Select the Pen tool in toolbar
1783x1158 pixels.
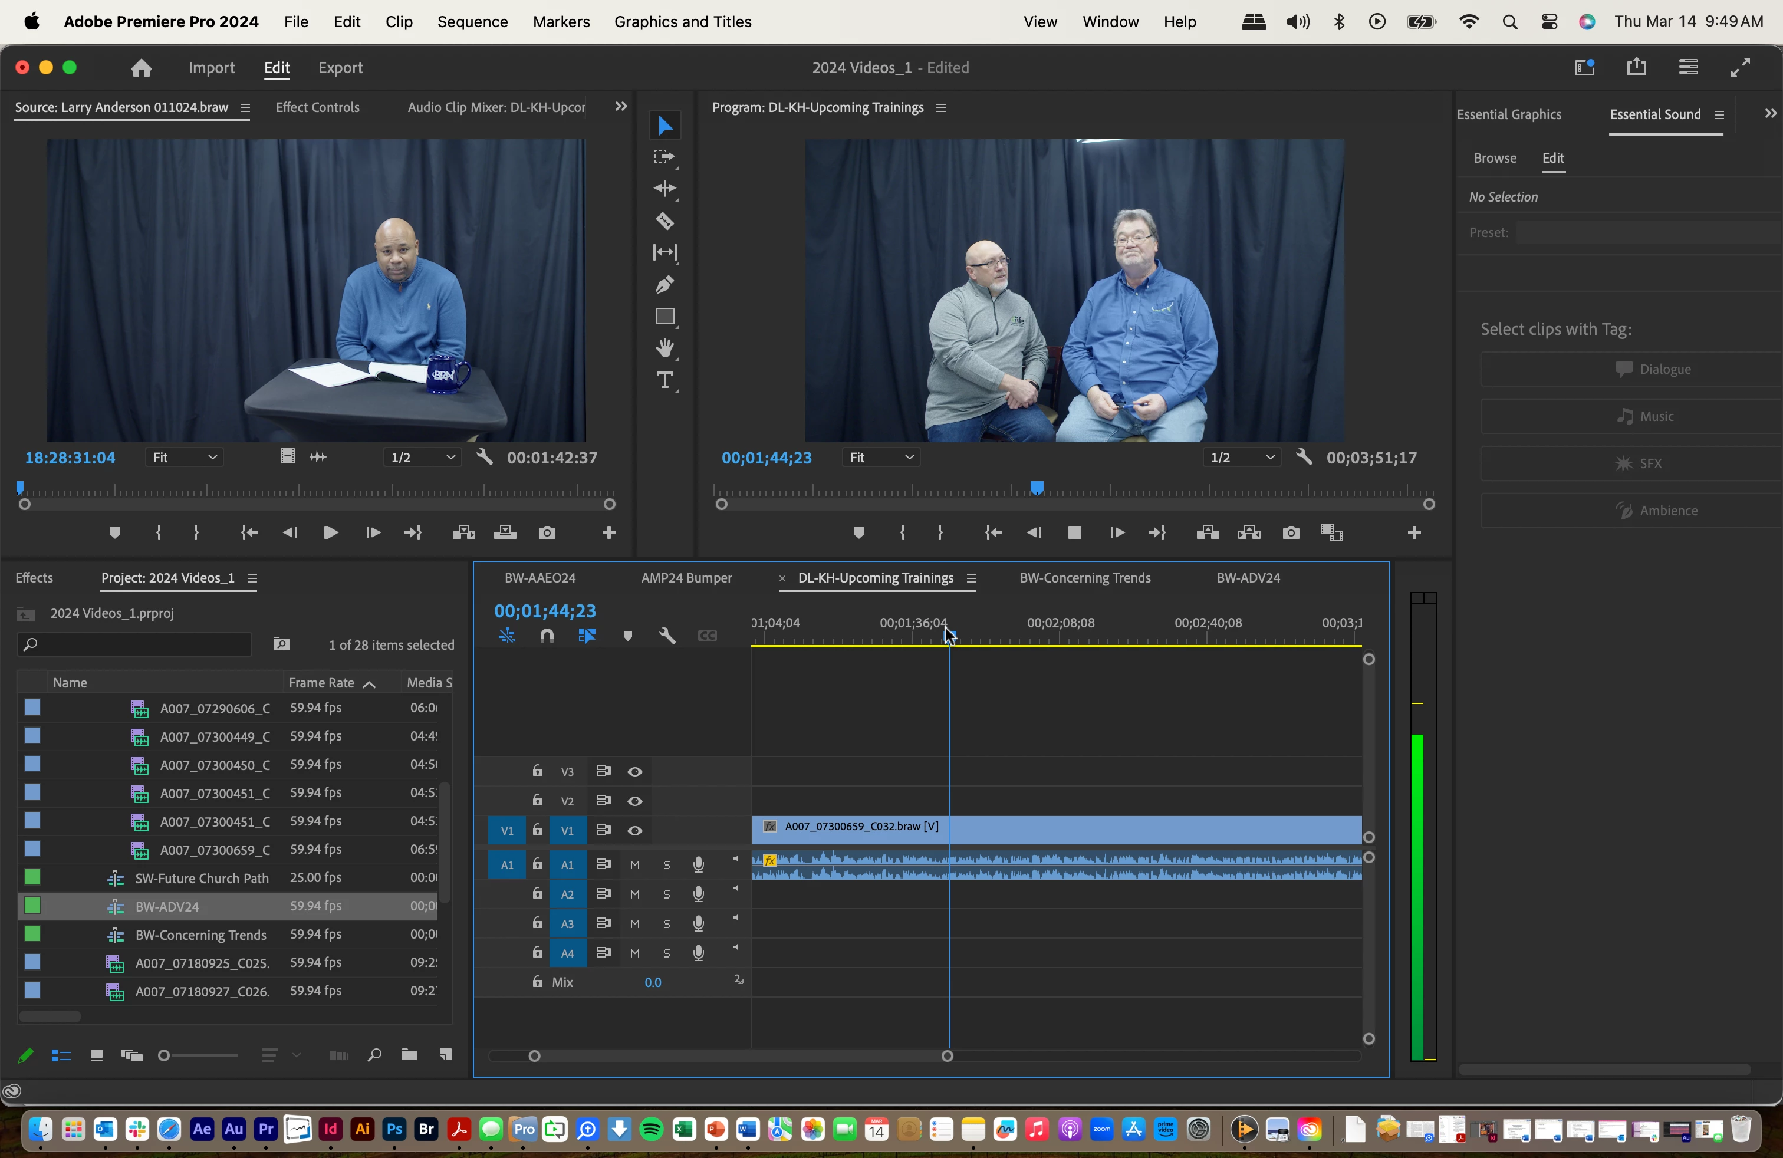(664, 285)
